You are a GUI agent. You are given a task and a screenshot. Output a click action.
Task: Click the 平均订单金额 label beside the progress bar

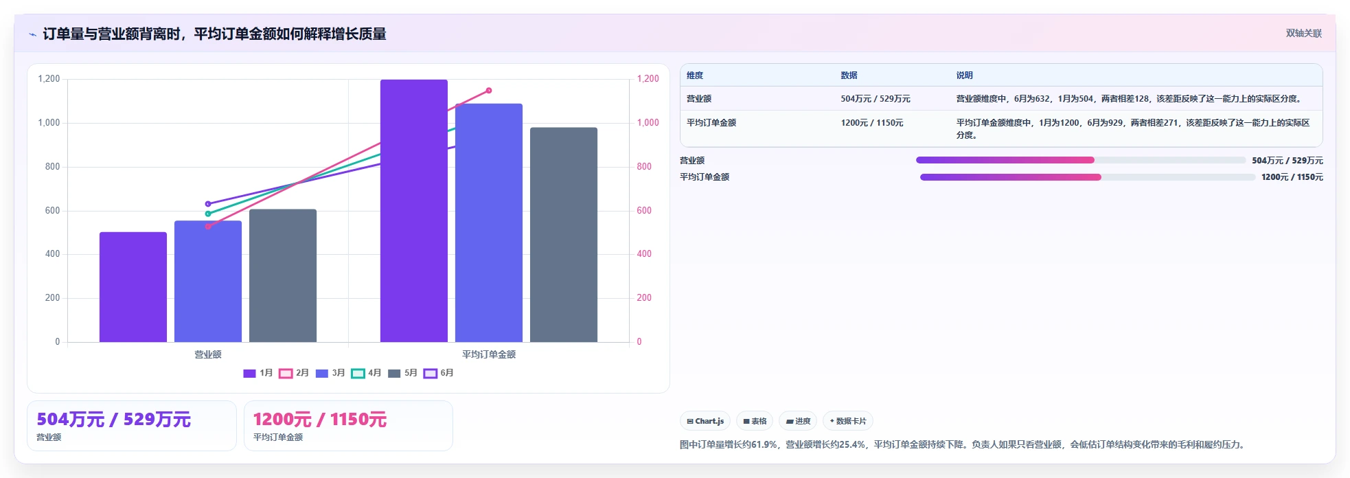(x=705, y=177)
